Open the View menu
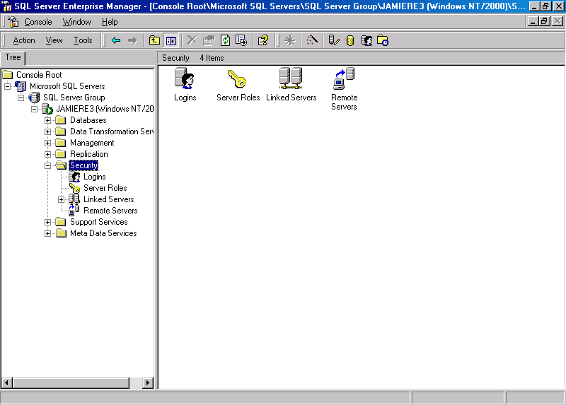 click(x=54, y=40)
